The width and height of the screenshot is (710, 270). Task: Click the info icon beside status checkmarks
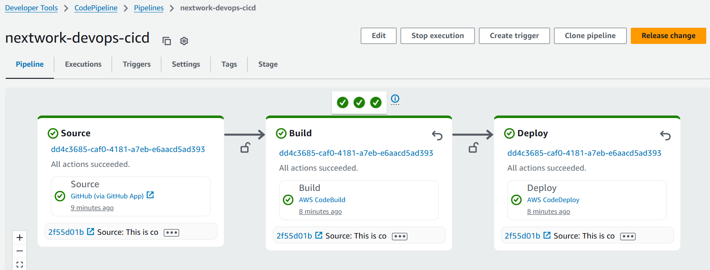pyautogui.click(x=395, y=99)
